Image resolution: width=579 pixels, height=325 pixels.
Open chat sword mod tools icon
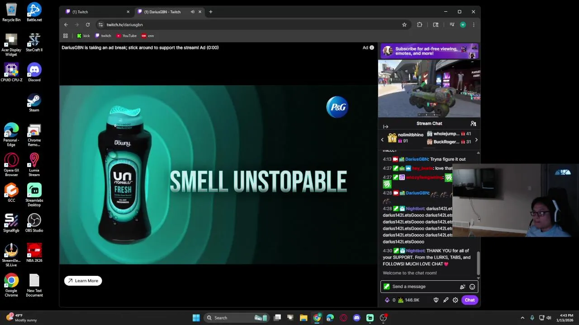point(446,300)
